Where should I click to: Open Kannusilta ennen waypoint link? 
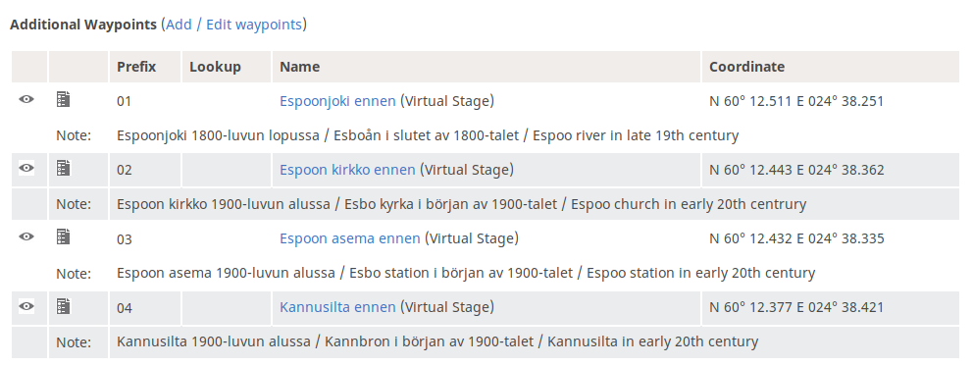(x=337, y=308)
